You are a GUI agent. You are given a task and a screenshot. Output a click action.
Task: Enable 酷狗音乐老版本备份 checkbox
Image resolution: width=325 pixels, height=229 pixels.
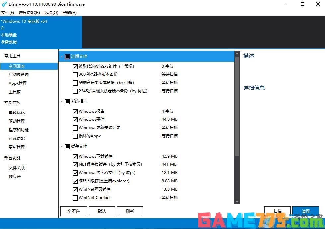click(x=75, y=83)
